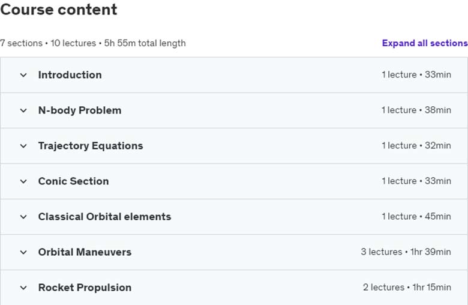
Task: Open the Conic Section heading
Action: tap(73, 181)
